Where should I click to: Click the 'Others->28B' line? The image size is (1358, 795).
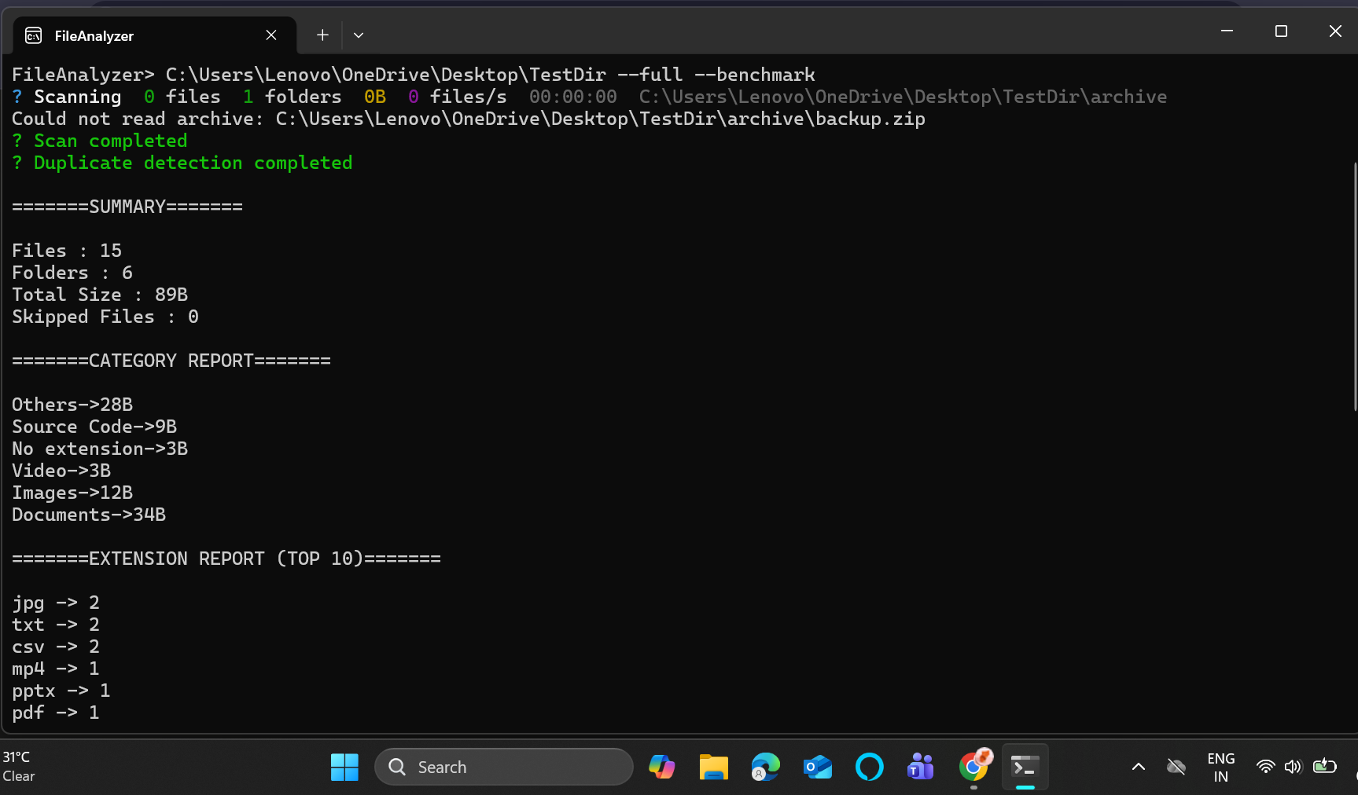(x=72, y=405)
